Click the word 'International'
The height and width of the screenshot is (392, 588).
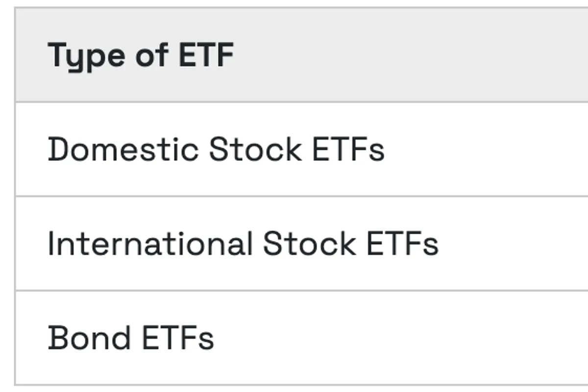click(x=150, y=244)
